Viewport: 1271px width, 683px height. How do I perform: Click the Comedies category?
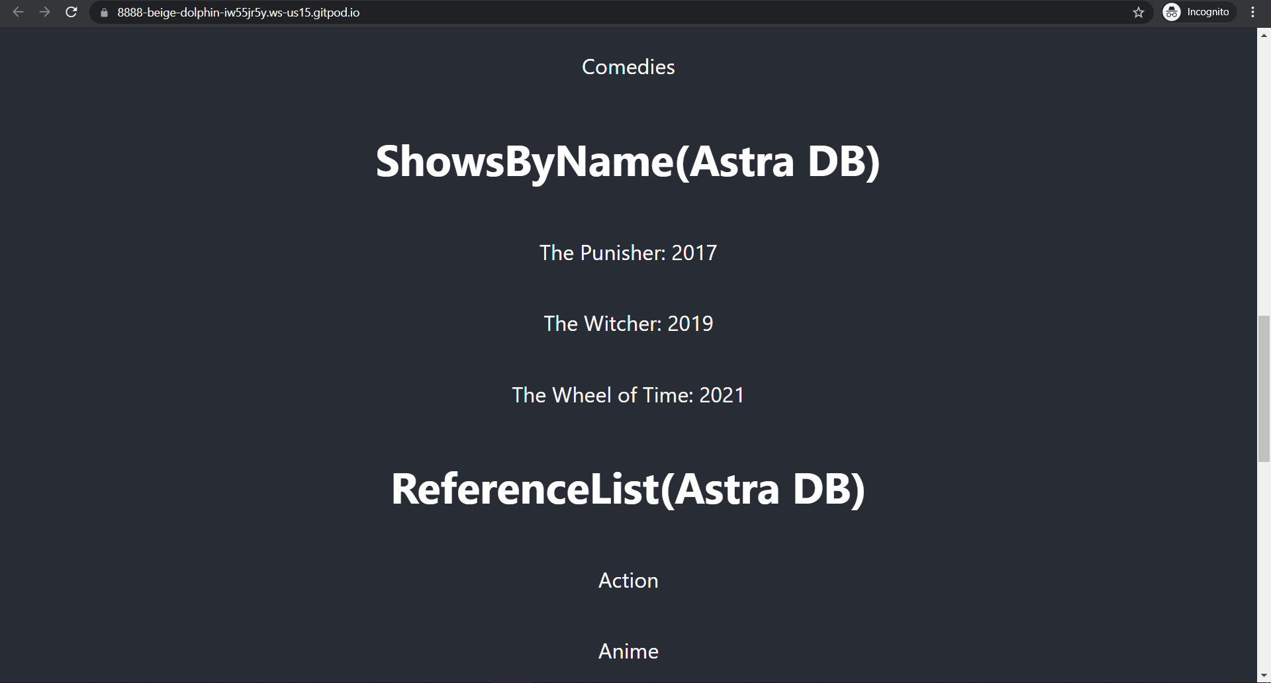628,66
